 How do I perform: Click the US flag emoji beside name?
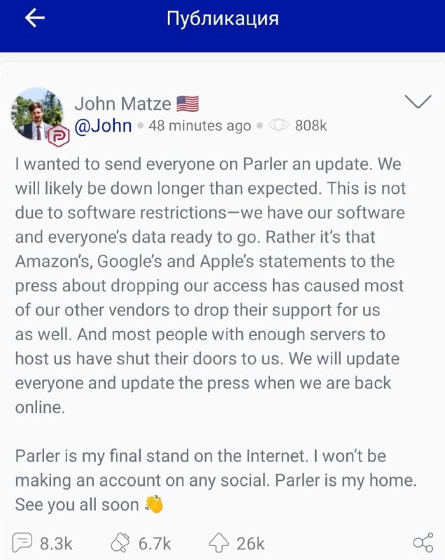point(188,104)
